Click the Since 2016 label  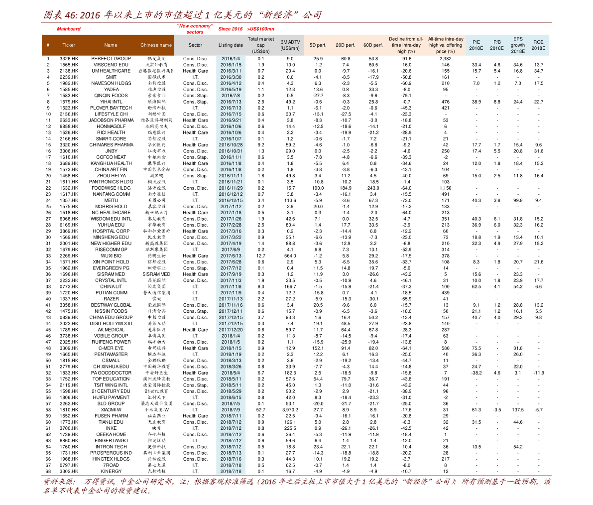(x=231, y=29)
